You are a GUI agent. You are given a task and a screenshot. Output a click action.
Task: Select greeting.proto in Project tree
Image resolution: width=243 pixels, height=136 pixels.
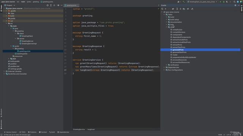click(25, 51)
